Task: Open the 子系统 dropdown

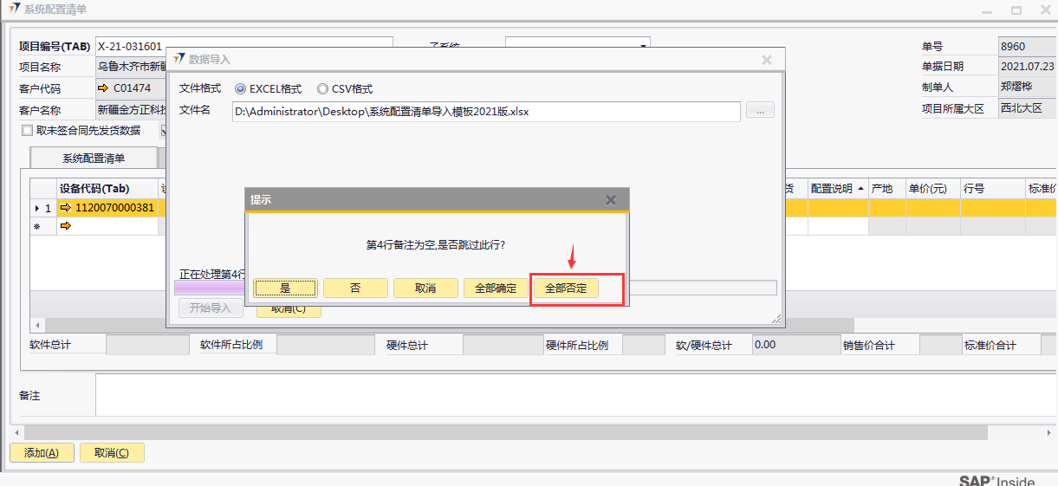Action: click(643, 45)
